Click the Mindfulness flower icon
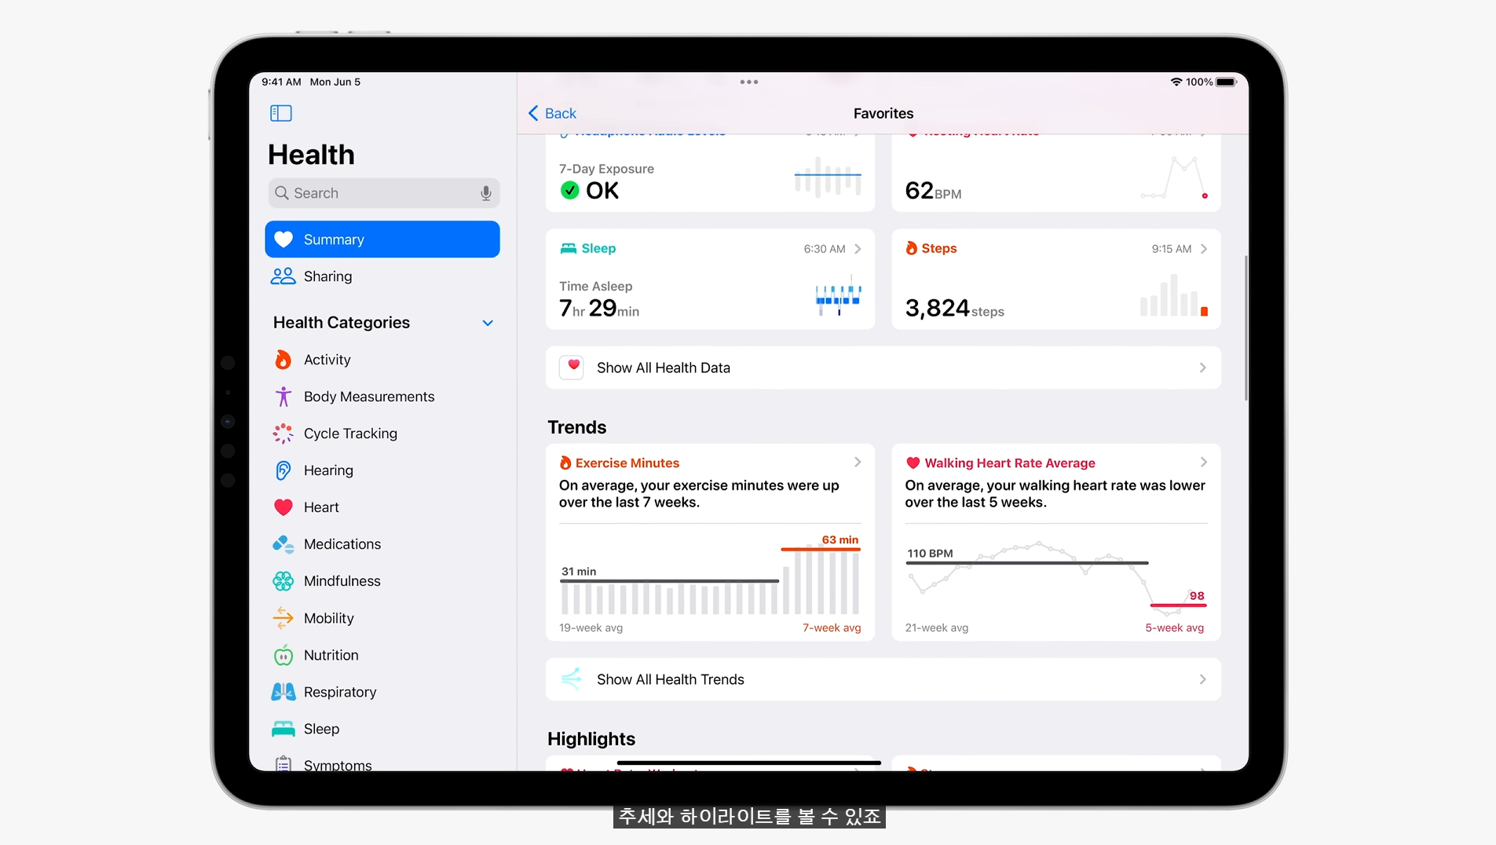The height and width of the screenshot is (845, 1496). tap(283, 581)
